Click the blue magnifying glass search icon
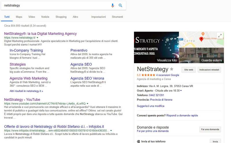This screenshot has width=231, height=143. (120, 5)
